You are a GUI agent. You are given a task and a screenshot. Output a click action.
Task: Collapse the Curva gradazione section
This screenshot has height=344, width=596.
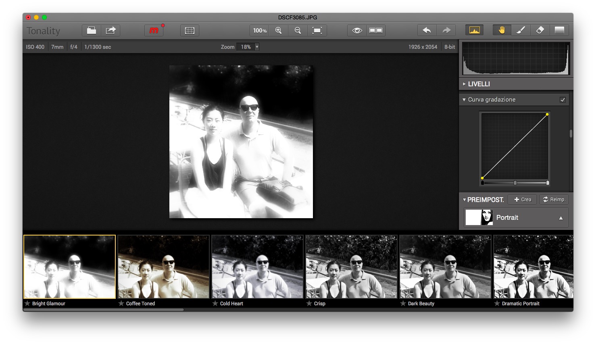pyautogui.click(x=464, y=100)
